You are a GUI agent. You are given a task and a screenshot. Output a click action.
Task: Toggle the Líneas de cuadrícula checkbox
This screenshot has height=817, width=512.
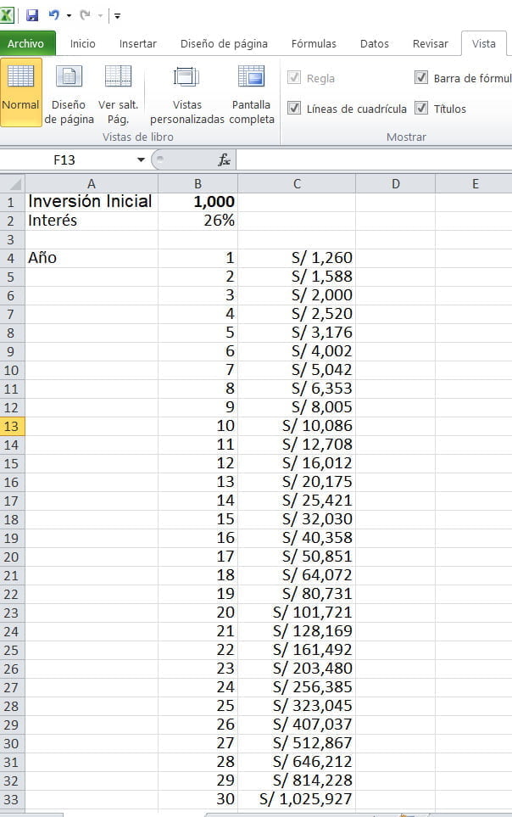[x=295, y=109]
